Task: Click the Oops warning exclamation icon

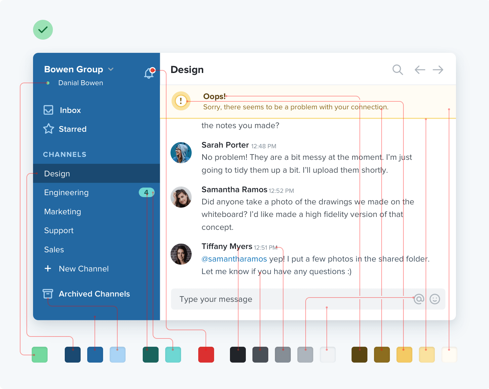Action: [181, 101]
